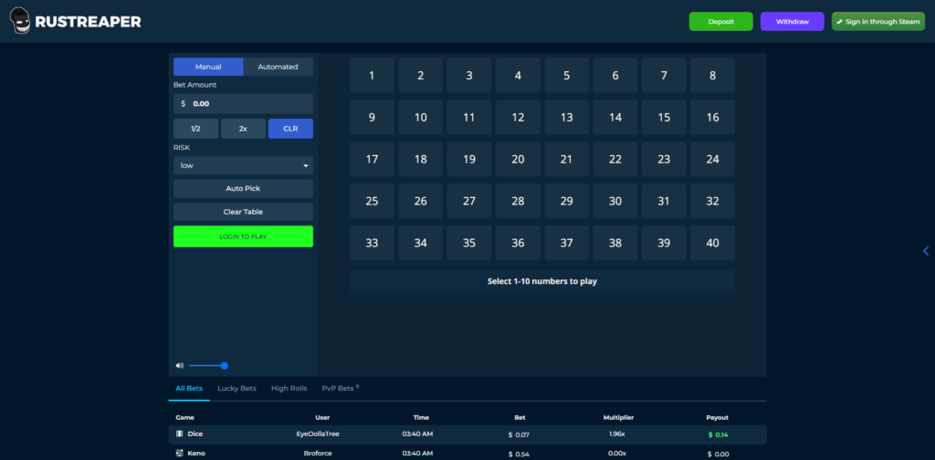Open the PvP Bets tab
The width and height of the screenshot is (935, 460).
coord(340,389)
